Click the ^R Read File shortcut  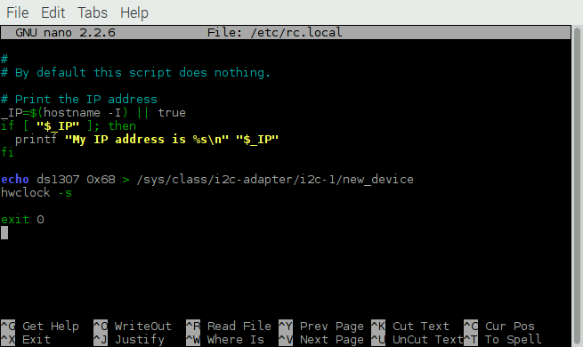229,327
